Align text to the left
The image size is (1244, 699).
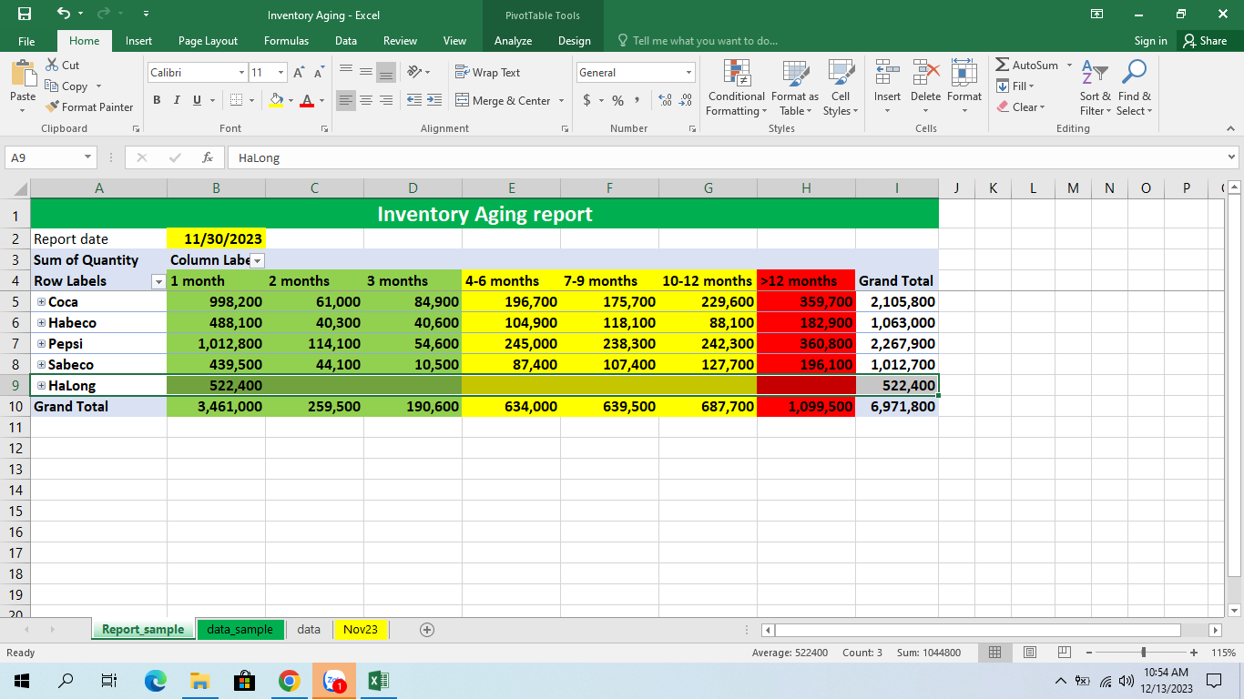coord(346,100)
